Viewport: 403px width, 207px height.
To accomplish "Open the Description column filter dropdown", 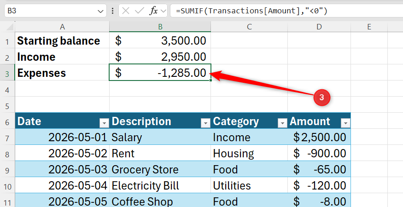I will (205, 123).
